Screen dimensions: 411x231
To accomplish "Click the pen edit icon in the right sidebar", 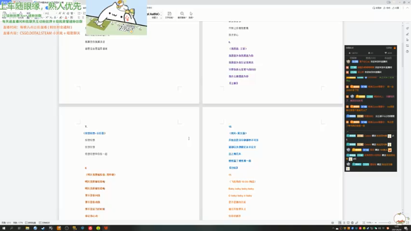I will click(x=407, y=34).
